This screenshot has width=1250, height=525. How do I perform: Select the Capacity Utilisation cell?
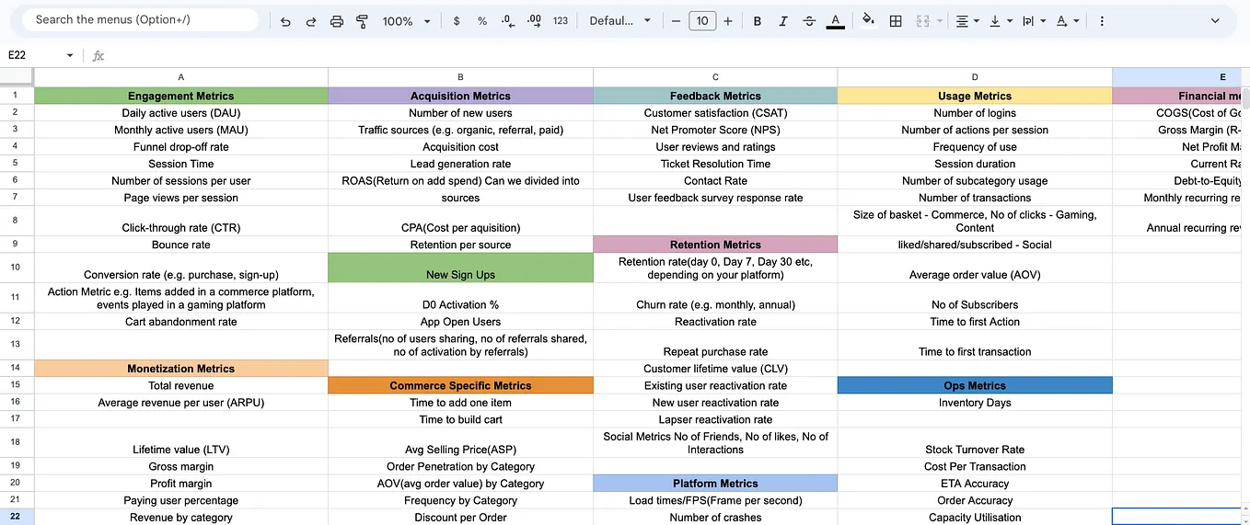coord(975,518)
